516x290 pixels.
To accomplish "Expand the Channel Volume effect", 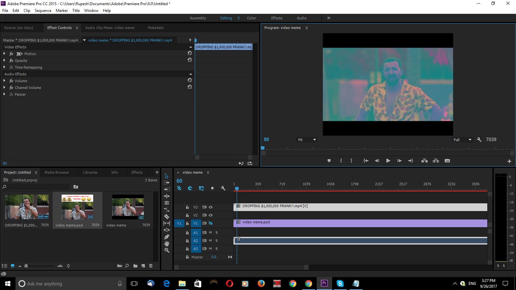I will 4,87.
